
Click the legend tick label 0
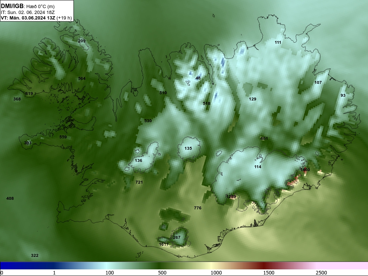tap(2, 273)
